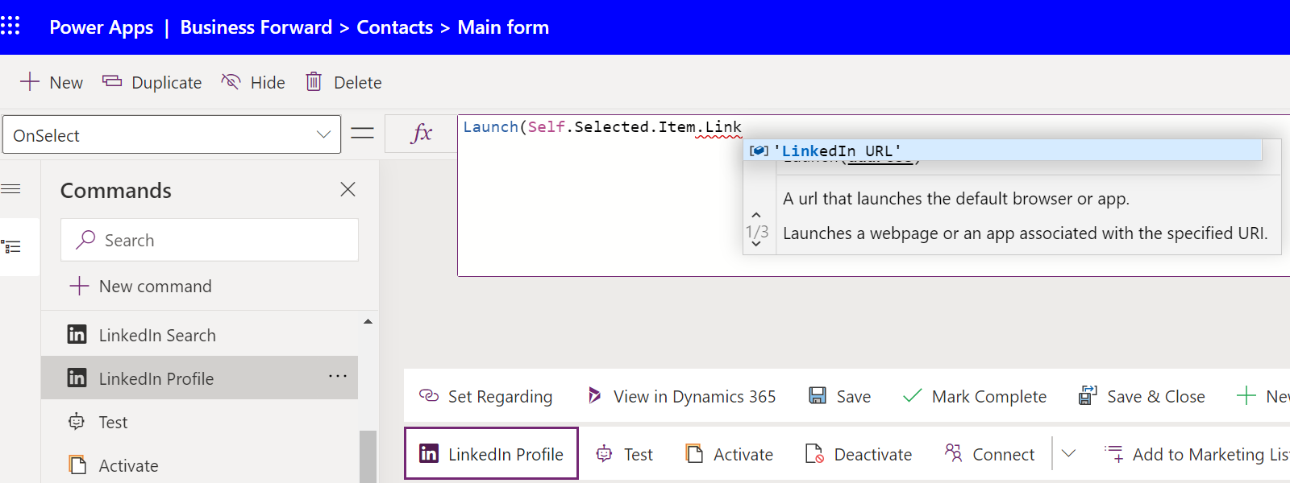Click Save & Close command label
The width and height of the screenshot is (1290, 483).
(x=1155, y=396)
